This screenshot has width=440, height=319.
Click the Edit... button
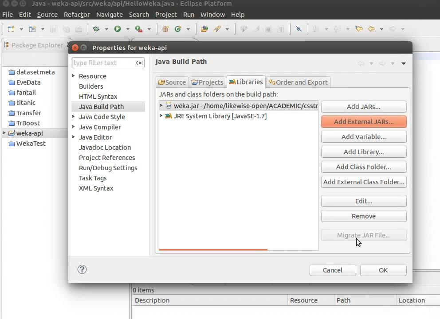coord(364,201)
